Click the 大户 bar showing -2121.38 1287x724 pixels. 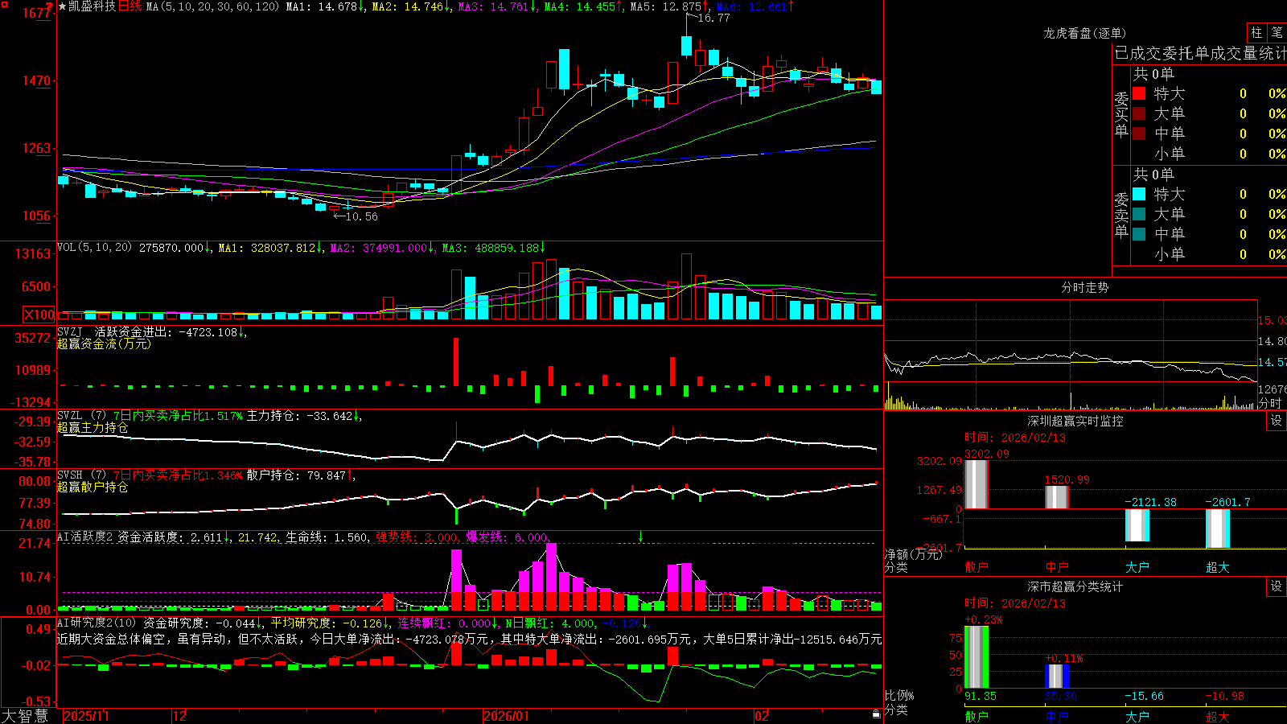click(x=1137, y=525)
